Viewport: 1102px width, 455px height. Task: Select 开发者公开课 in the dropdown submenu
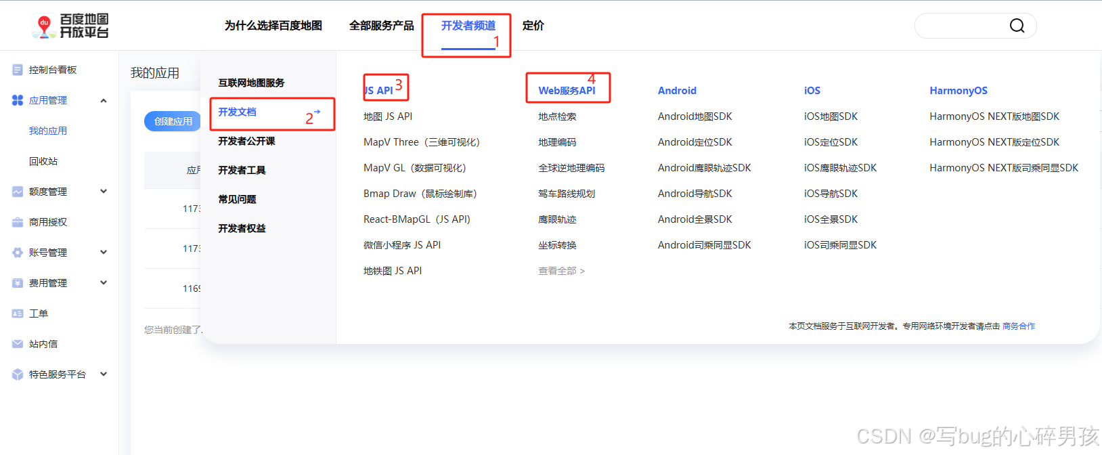pyautogui.click(x=246, y=141)
